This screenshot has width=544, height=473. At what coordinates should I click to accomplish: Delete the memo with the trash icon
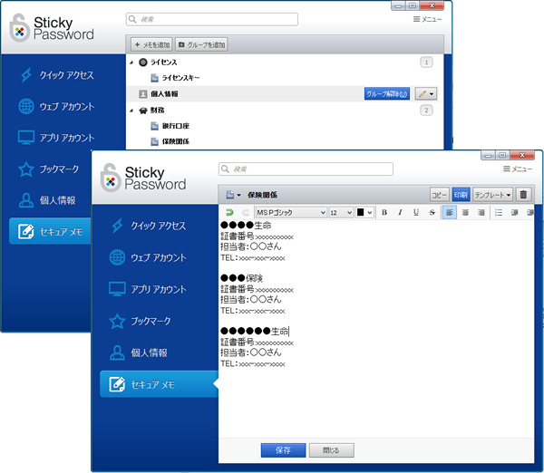(x=523, y=195)
